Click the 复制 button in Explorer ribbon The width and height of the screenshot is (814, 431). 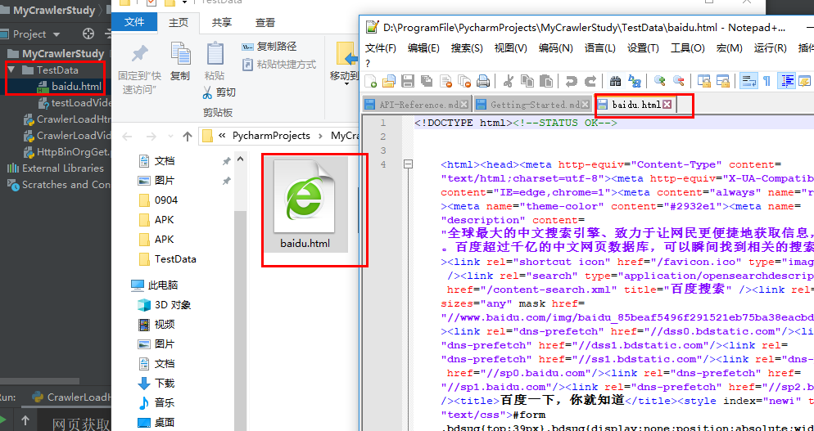click(x=180, y=62)
